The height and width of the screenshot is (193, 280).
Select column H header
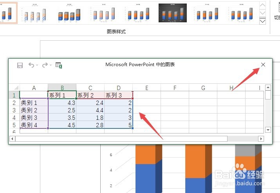point(231,88)
